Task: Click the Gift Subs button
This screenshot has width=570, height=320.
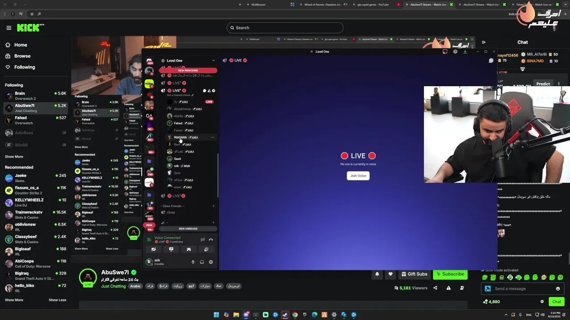Action: tap(415, 274)
